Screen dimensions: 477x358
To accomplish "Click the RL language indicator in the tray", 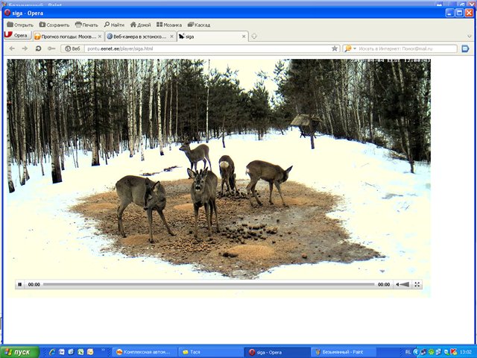I will coord(408,352).
